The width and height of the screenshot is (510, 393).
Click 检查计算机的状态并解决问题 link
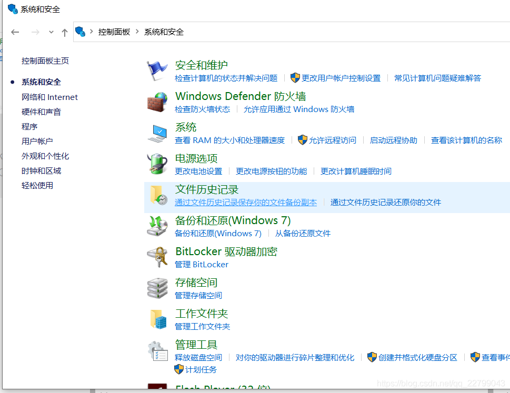coord(226,78)
